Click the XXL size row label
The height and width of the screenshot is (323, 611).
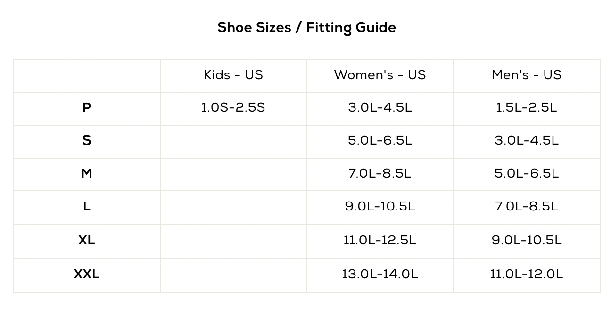point(87,275)
